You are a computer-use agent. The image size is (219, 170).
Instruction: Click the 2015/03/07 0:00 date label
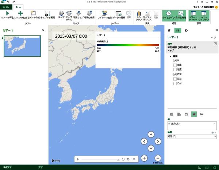[71, 36]
